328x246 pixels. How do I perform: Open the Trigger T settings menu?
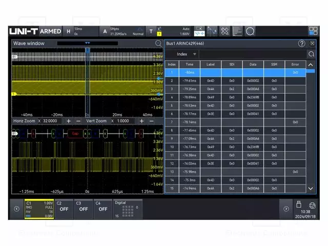[x=151, y=31]
